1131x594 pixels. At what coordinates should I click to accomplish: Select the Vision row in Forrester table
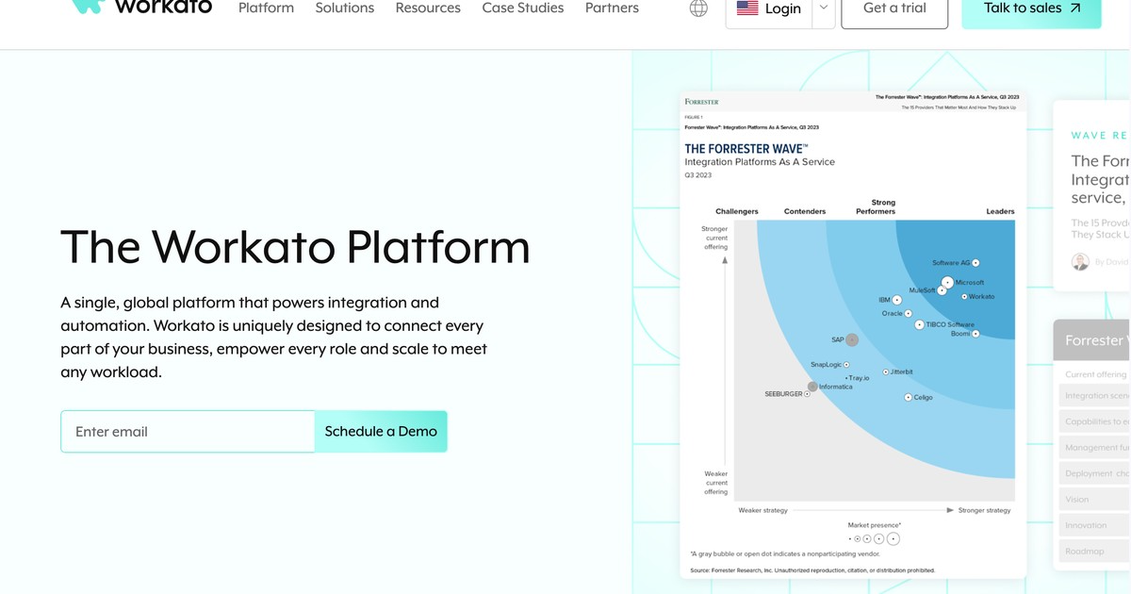click(1094, 500)
